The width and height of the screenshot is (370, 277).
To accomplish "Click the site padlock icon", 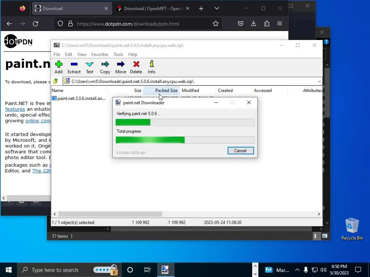I will pos(70,23).
